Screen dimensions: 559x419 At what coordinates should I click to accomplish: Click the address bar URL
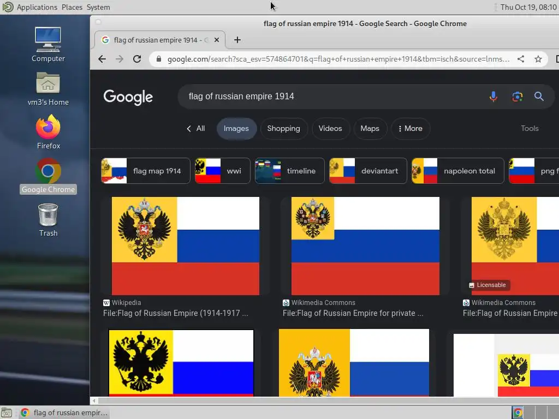pyautogui.click(x=338, y=59)
